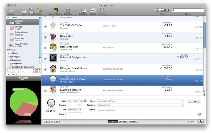Open the date calendar picker icon
Image resolution: width=212 pixels, height=133 pixels.
(x=85, y=101)
